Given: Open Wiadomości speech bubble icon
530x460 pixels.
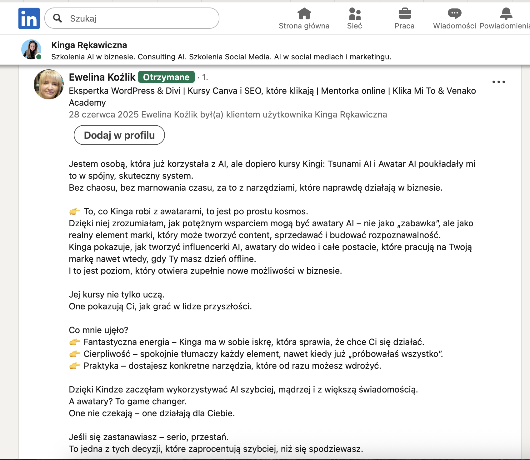Looking at the screenshot, I should (x=454, y=14).
